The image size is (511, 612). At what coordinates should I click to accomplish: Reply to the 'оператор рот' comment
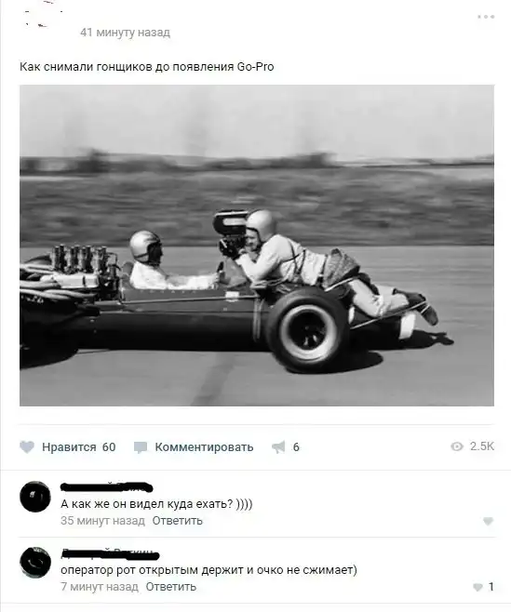pyautogui.click(x=170, y=587)
